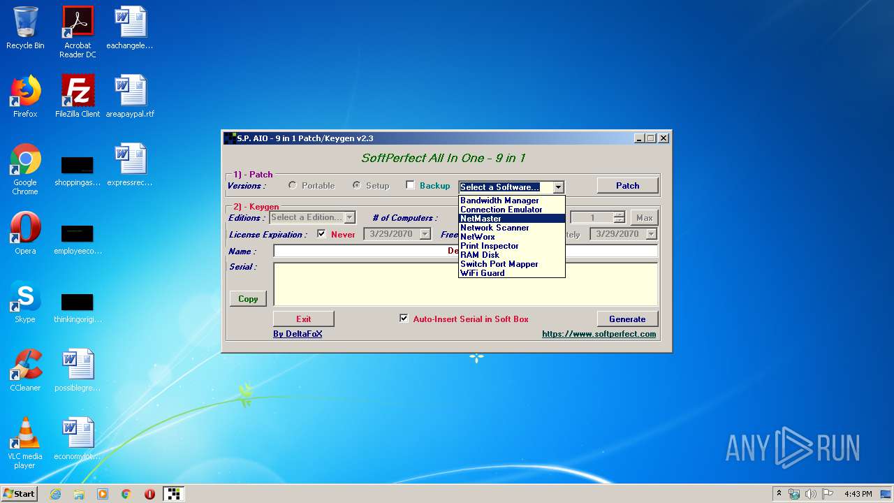Open Internet Explorer in the taskbar
The height and width of the screenshot is (503, 894).
click(55, 494)
